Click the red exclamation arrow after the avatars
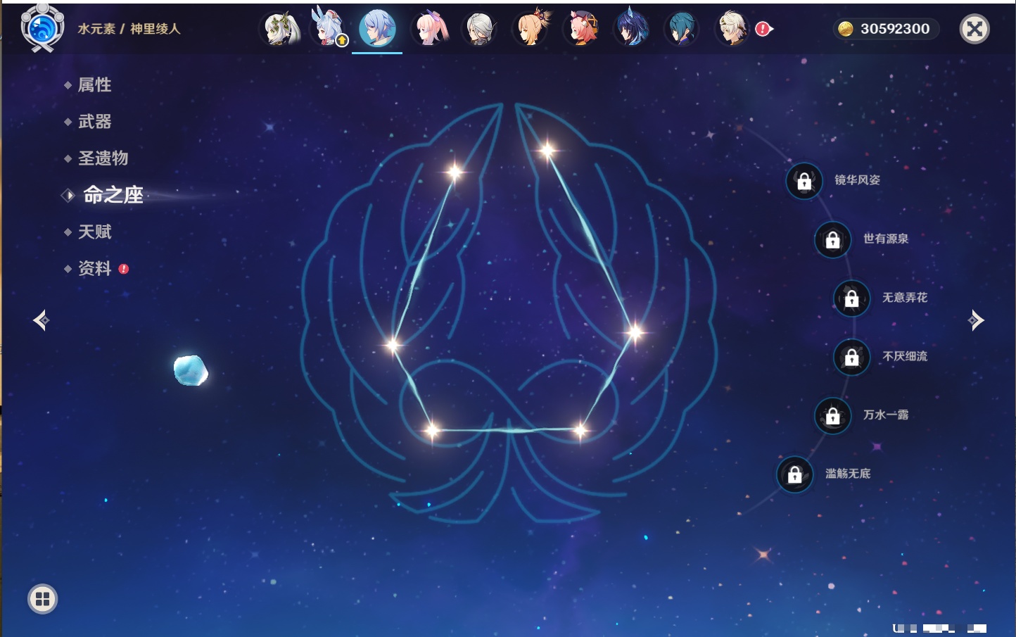 click(x=764, y=29)
